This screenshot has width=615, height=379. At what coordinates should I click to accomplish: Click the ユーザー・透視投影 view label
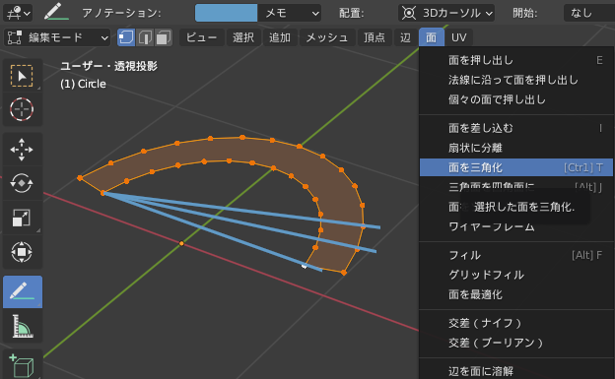[108, 66]
